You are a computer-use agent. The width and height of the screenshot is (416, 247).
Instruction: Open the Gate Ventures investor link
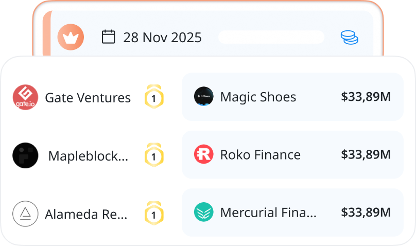88,97
